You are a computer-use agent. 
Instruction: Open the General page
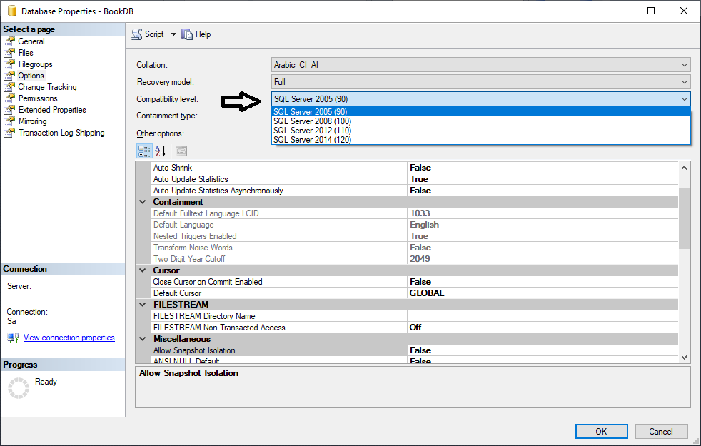(31, 41)
